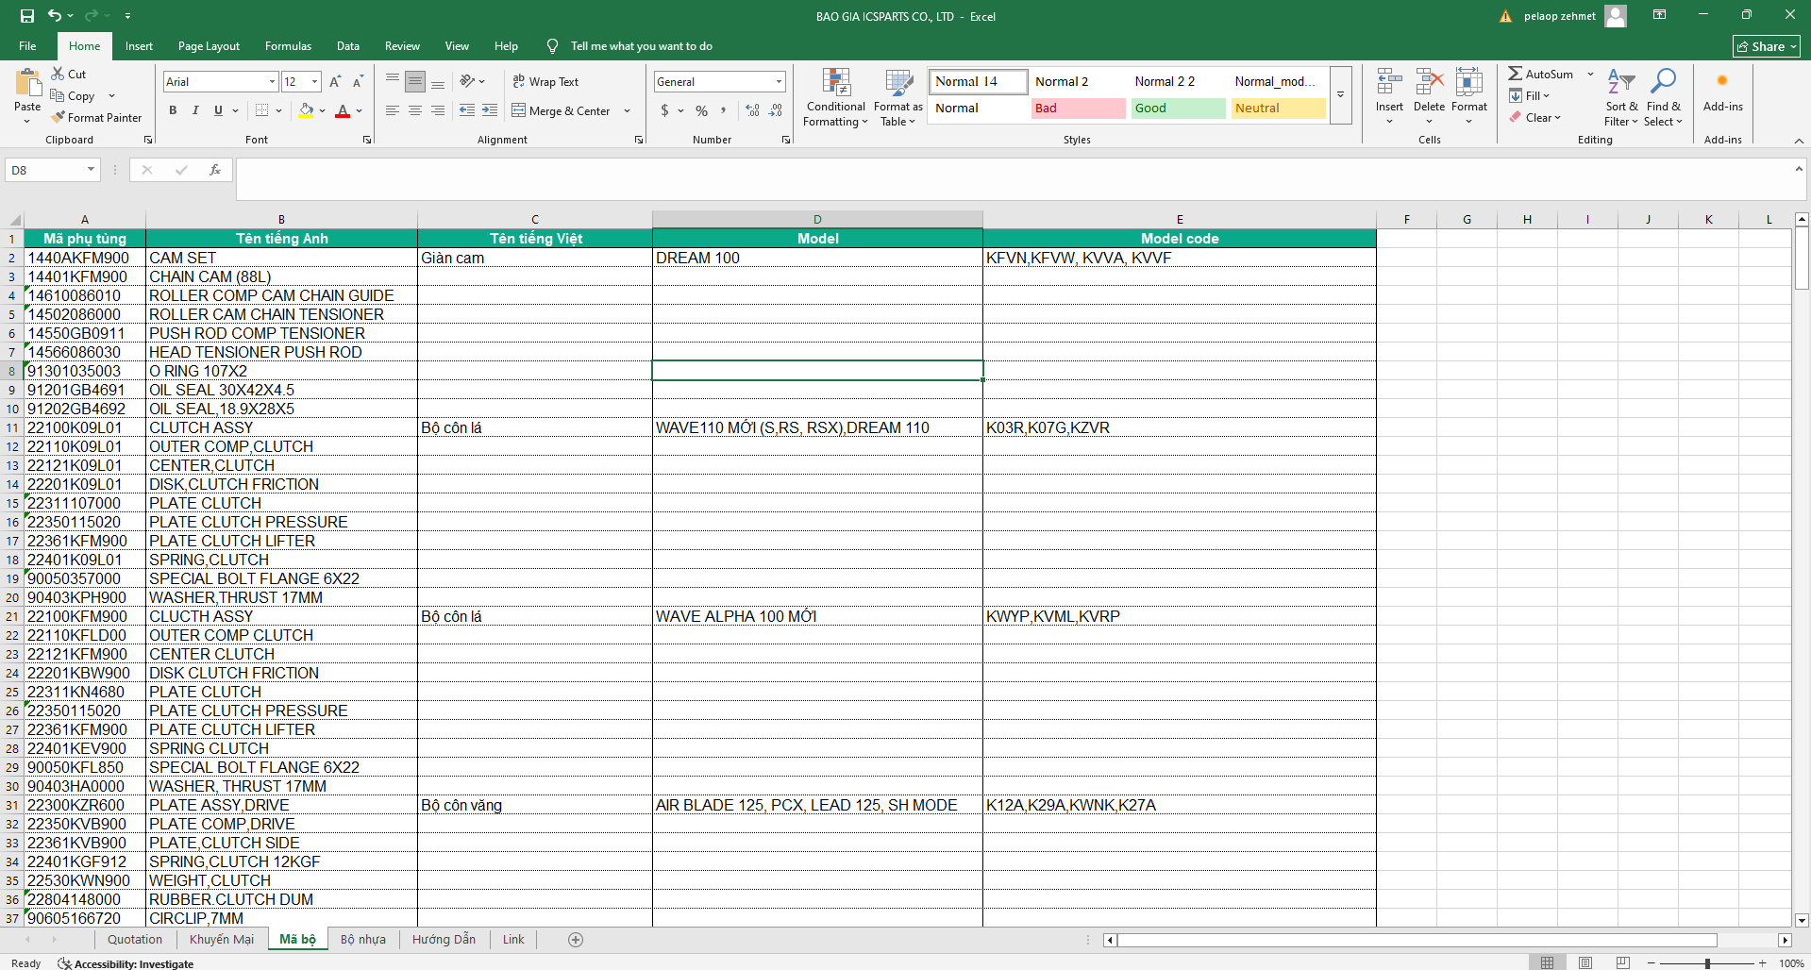Open Conditional Formatting menu
1811x970 pixels.
pos(835,97)
